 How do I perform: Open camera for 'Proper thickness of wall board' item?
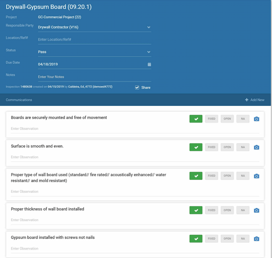click(256, 210)
